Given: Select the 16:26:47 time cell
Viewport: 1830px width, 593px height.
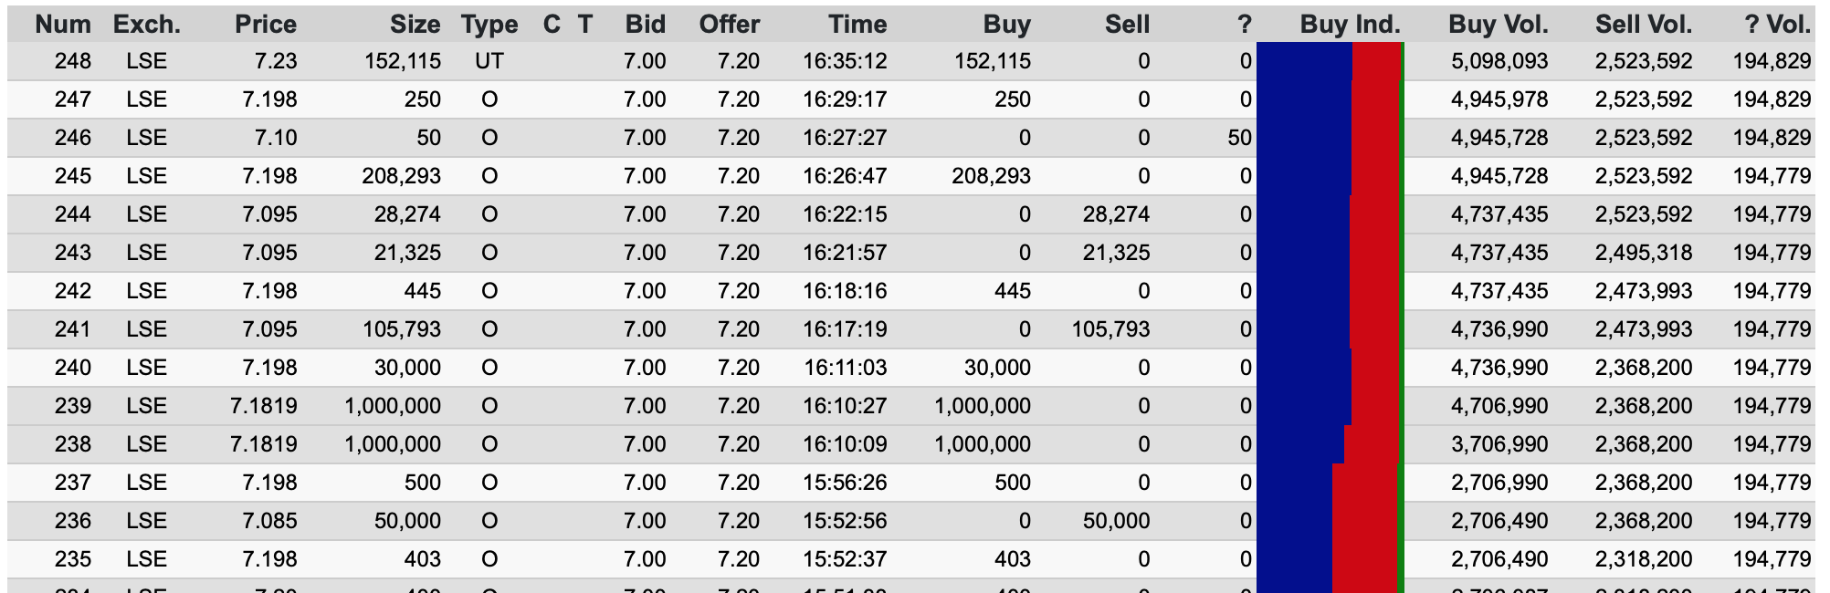Looking at the screenshot, I should (845, 176).
